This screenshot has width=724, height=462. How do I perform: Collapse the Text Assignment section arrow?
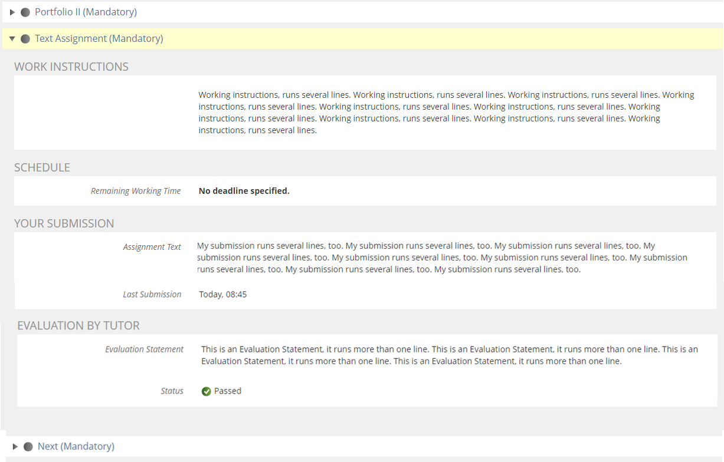point(12,39)
